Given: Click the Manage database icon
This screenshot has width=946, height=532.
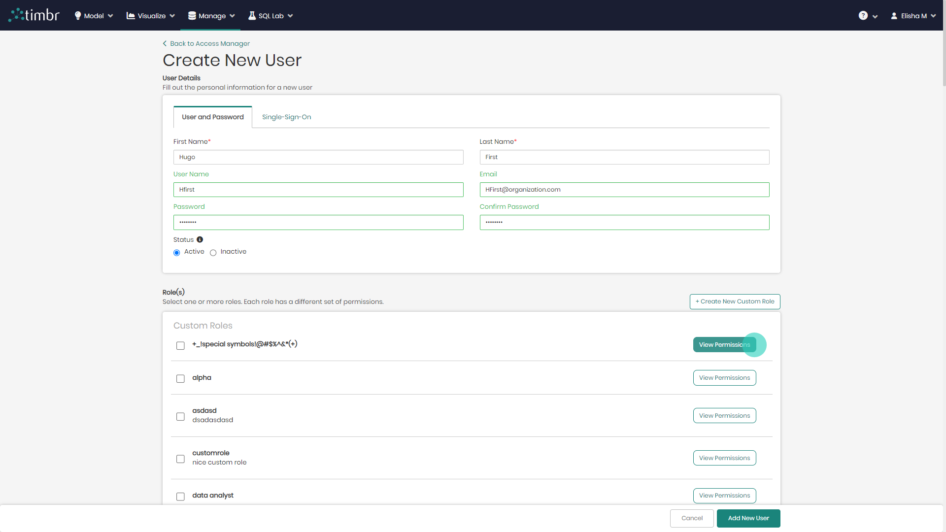Looking at the screenshot, I should [192, 15].
